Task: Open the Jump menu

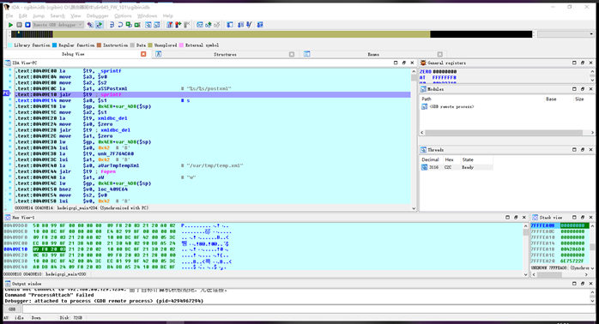Action: click(39, 15)
